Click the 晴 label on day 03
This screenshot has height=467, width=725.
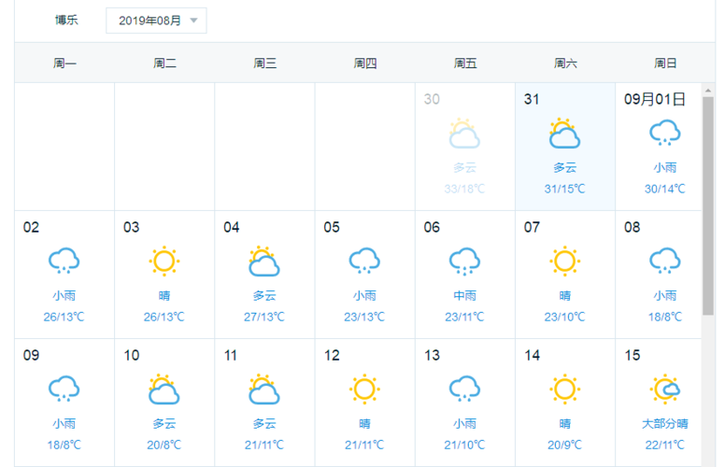(164, 295)
